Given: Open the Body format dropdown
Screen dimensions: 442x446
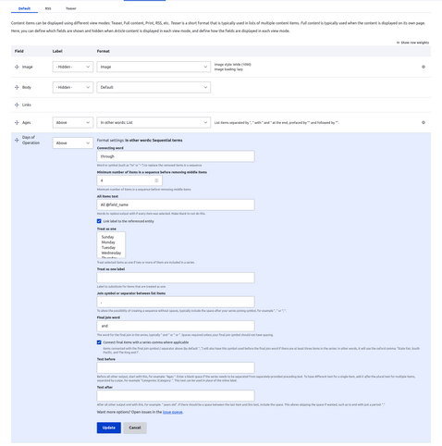Looking at the screenshot, I should pyautogui.click(x=153, y=87).
